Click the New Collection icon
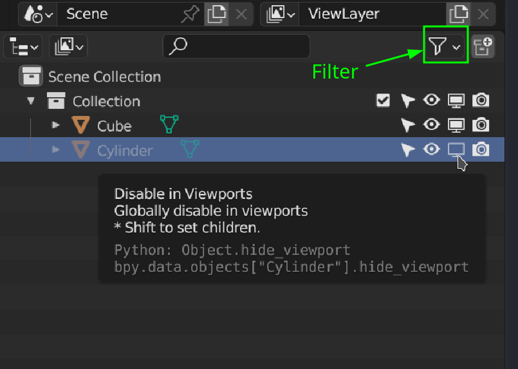This screenshot has height=369, width=518. (x=483, y=46)
